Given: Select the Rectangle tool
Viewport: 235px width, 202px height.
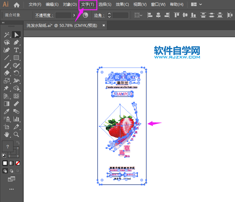Looking at the screenshot, I should pyautogui.click(x=16, y=58).
